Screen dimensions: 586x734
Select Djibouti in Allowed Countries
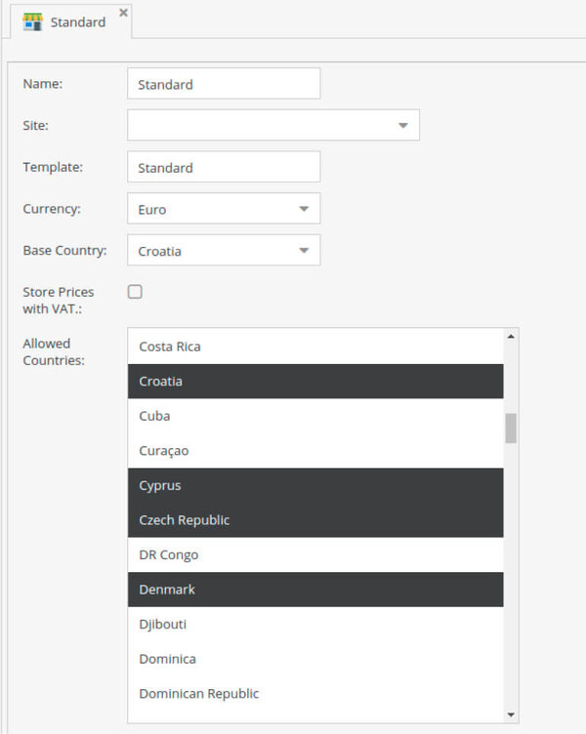[315, 624]
